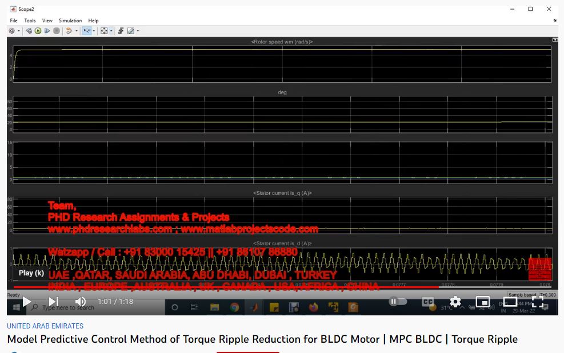Expand the configuration gear dropdown arrow
564x353 pixels.
click(x=19, y=31)
